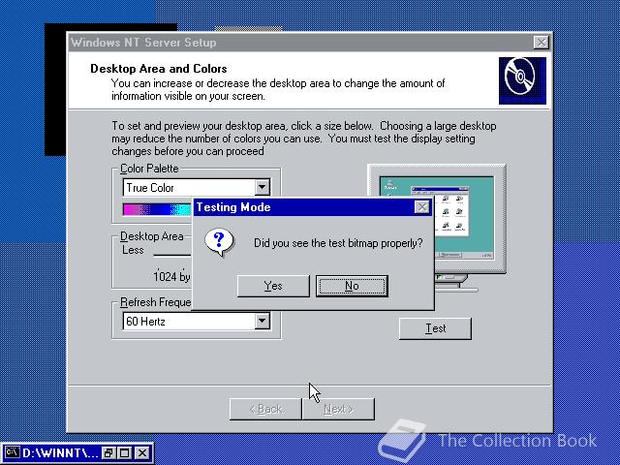620x465 pixels.
Task: Close the Windows NT Server Setup window
Action: click(541, 43)
